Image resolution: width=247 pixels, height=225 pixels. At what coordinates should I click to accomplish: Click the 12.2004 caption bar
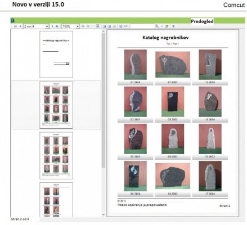tap(210, 83)
